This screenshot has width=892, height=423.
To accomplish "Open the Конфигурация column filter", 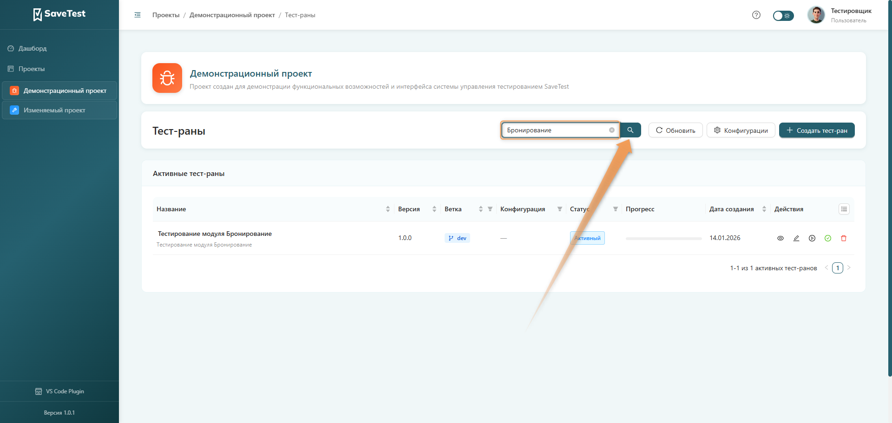I will click(560, 209).
